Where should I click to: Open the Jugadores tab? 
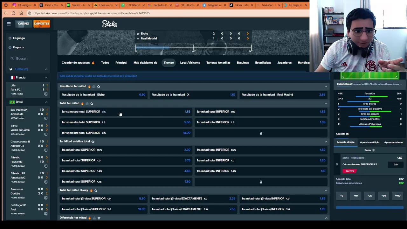(x=284, y=63)
